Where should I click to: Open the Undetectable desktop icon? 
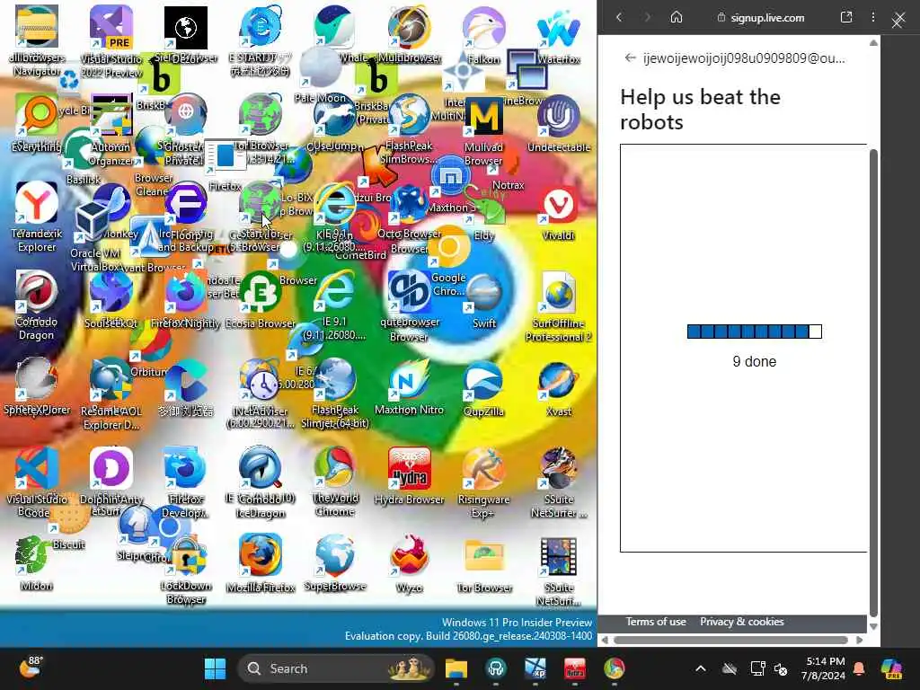(559, 116)
